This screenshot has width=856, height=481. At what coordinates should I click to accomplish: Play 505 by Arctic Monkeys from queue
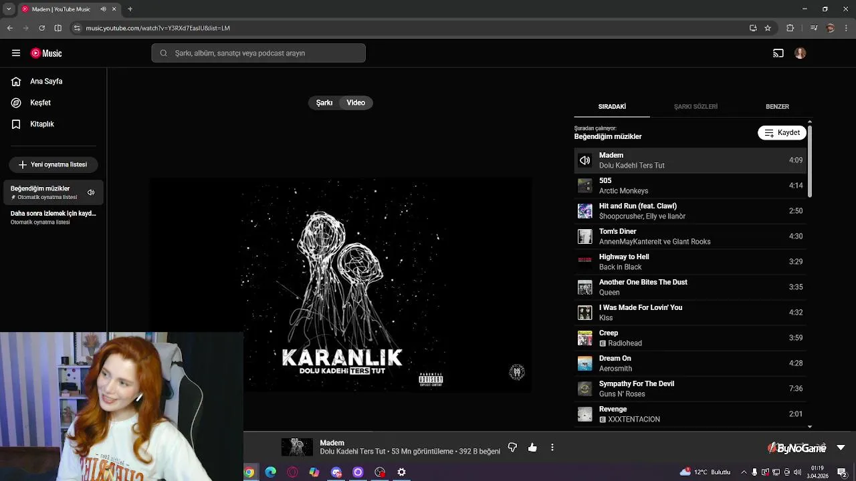pyautogui.click(x=690, y=186)
